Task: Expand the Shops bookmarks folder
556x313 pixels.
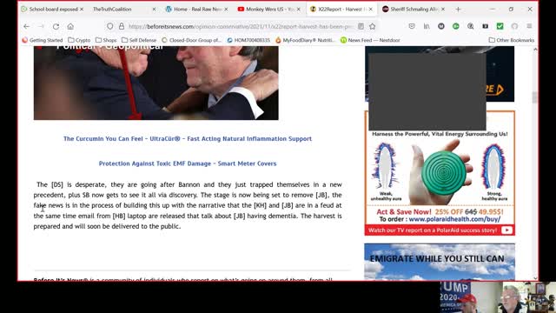Action: point(106,40)
